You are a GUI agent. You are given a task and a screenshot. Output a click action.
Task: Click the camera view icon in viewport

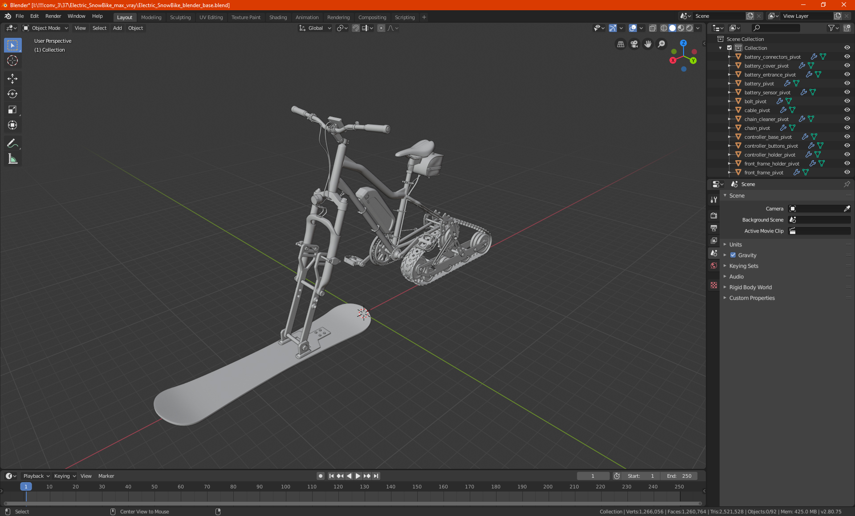[634, 44]
